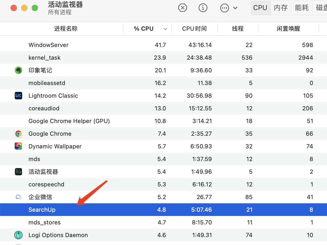Image resolution: width=327 pixels, height=245 pixels.
Task: Sort processes by 线程 column
Action: click(238, 29)
